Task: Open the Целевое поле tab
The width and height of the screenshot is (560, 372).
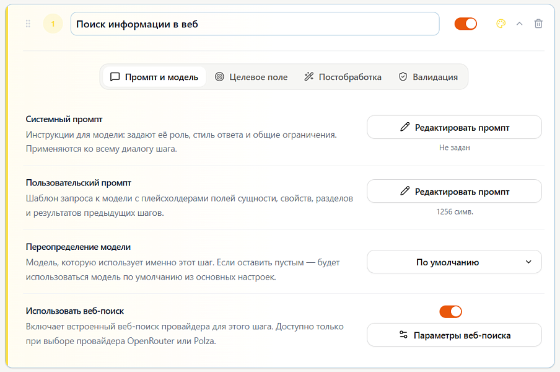Action: [251, 77]
